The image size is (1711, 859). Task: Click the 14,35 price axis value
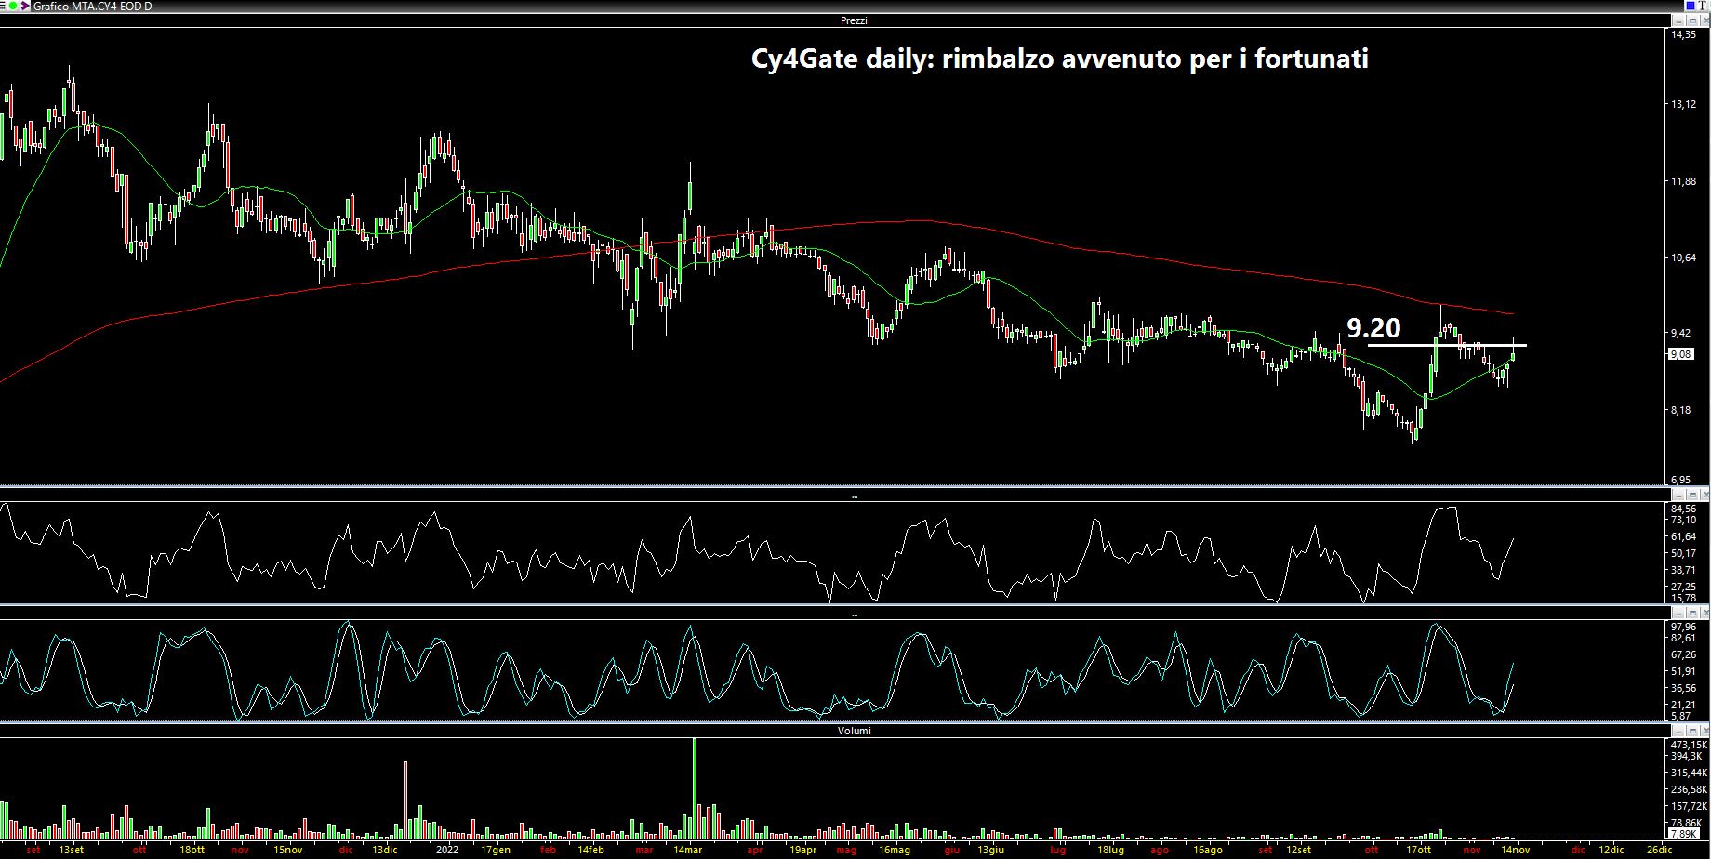[x=1683, y=34]
